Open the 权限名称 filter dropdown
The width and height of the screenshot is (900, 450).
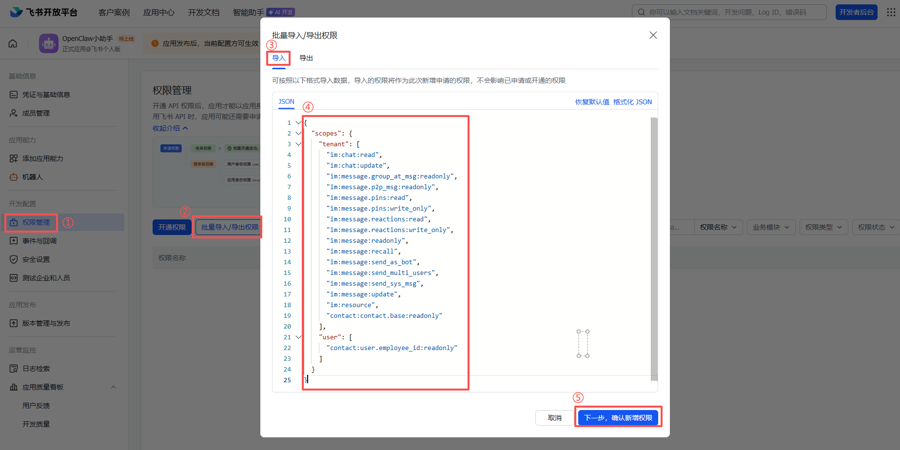click(719, 227)
